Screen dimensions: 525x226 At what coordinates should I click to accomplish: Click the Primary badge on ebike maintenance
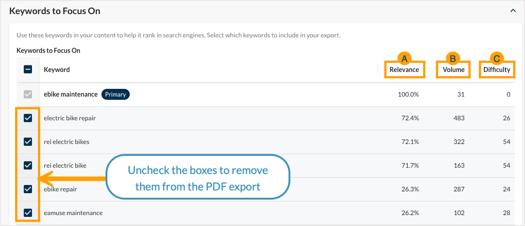click(115, 94)
